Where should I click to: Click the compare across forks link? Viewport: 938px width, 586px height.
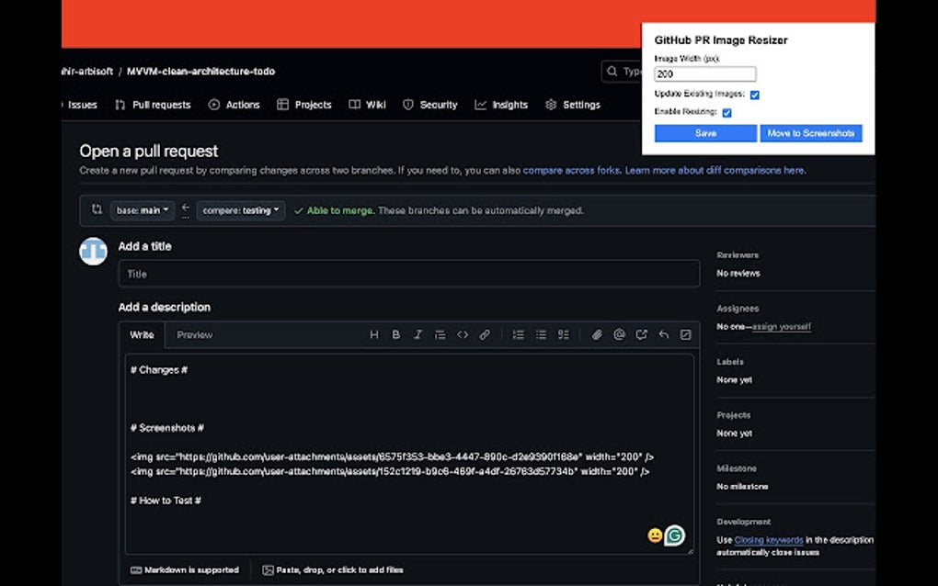[570, 171]
